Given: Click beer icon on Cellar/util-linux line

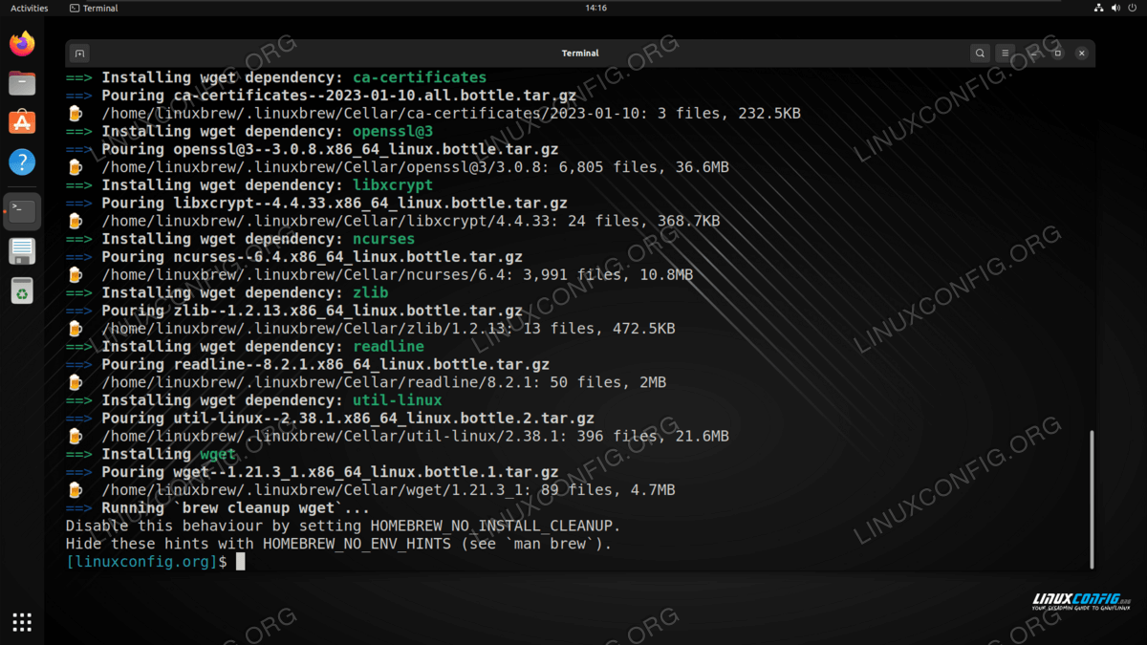Looking at the screenshot, I should pos(76,437).
